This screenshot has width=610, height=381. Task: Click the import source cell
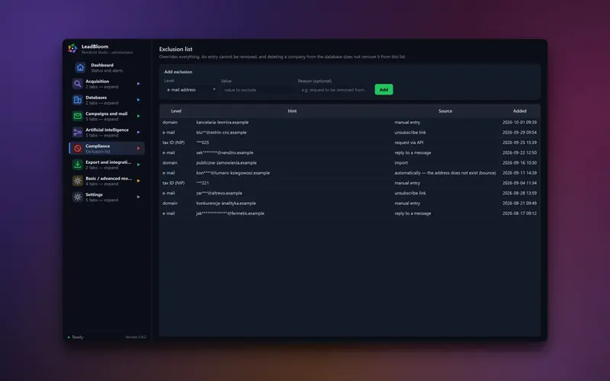coord(401,163)
